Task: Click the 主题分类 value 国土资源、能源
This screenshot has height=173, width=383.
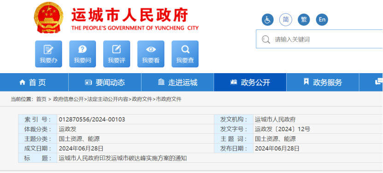Action: tap(79, 139)
